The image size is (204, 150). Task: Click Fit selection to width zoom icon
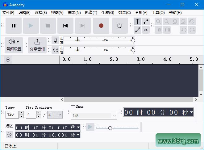point(175,22)
